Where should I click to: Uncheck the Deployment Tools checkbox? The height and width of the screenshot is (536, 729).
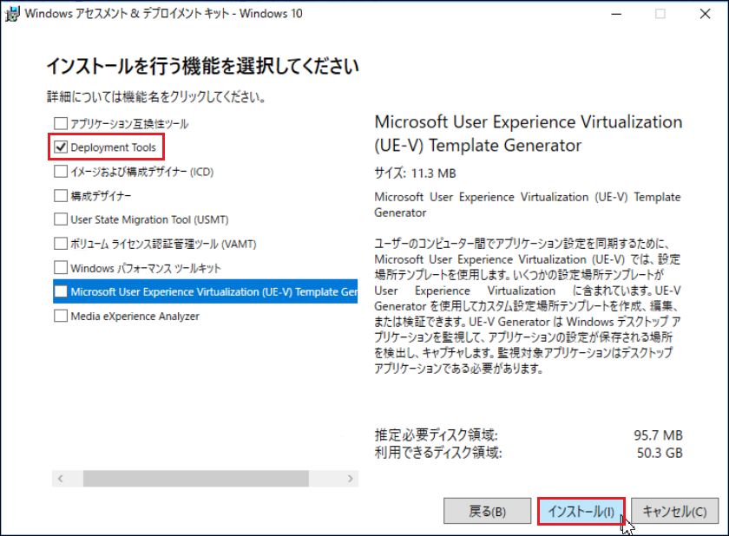61,147
